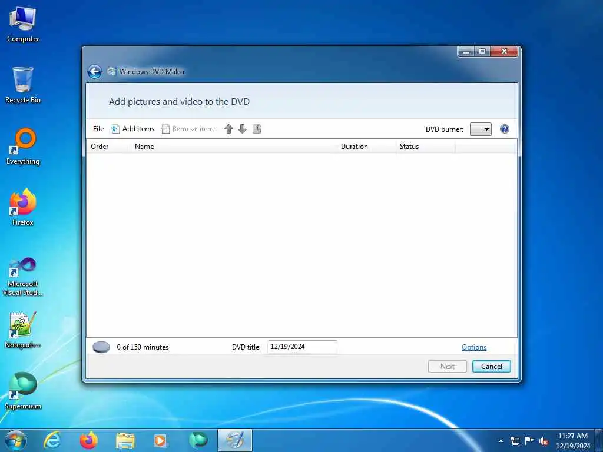The image size is (603, 452).
Task: Select the Computer desktop icon
Action: (23, 25)
